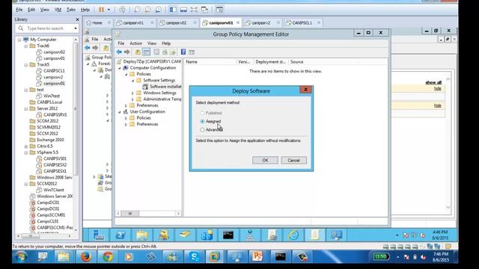Open File Explorer on the guest taskbar

coord(142,235)
